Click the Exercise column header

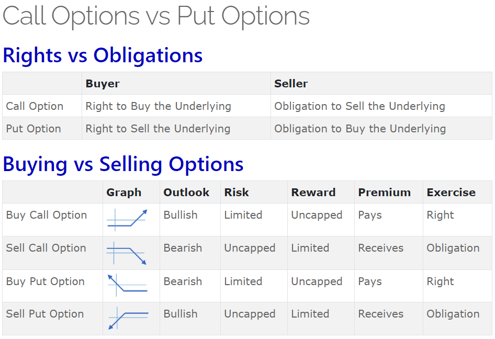(x=451, y=193)
